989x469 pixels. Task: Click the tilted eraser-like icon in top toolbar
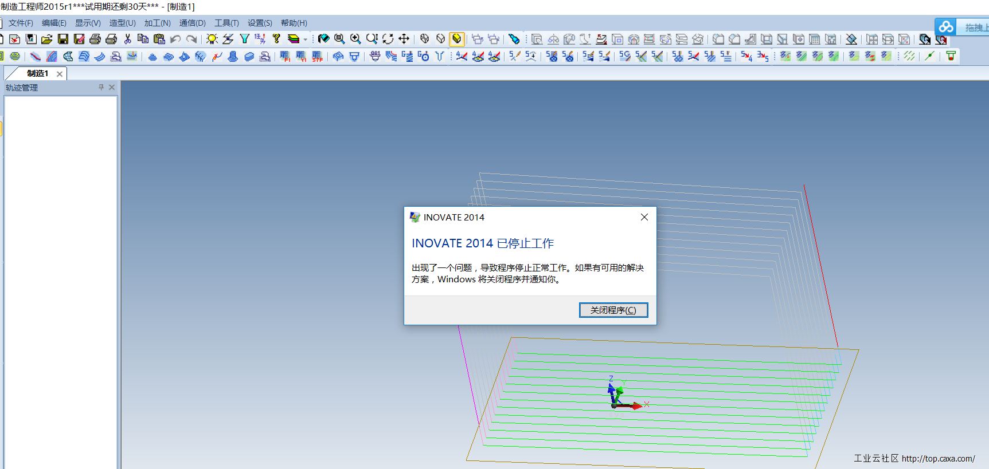(x=851, y=39)
